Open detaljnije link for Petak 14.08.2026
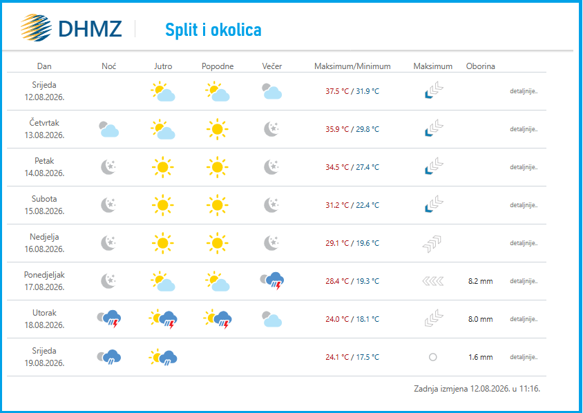Screen dimensions: 583x413 click(524, 167)
